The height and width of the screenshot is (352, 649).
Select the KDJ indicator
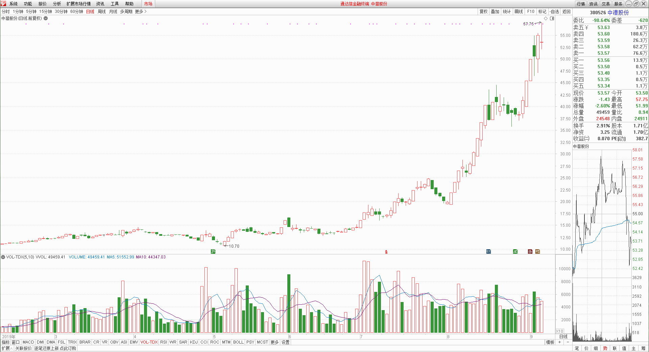tap(194, 342)
